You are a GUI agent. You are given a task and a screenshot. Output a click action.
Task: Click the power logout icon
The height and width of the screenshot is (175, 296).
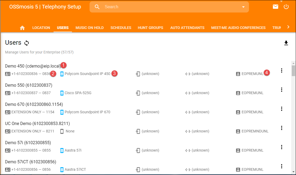(286, 7)
